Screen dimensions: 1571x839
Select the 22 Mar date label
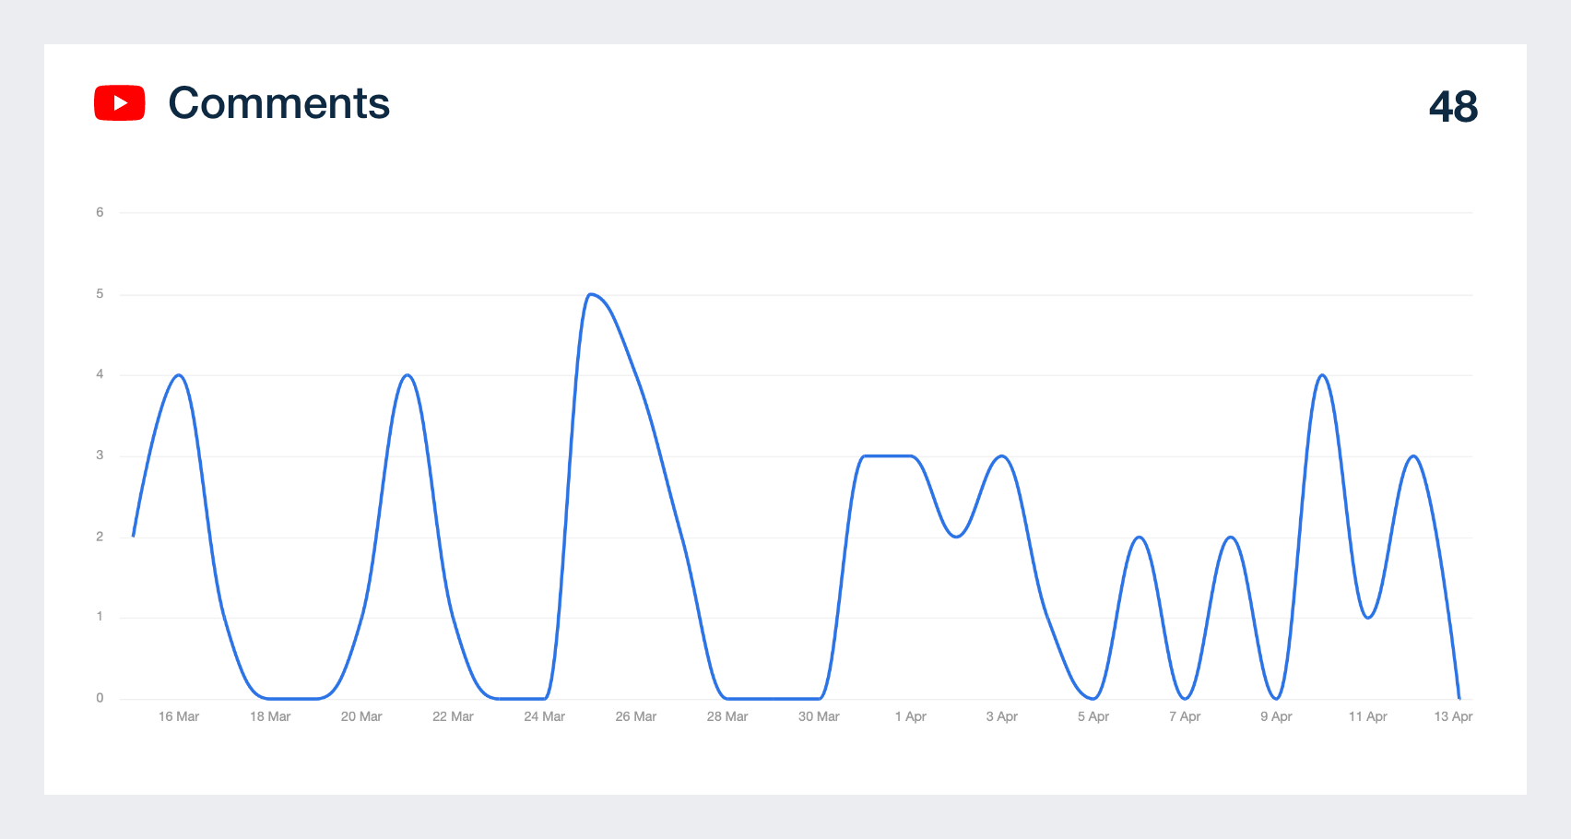453,716
